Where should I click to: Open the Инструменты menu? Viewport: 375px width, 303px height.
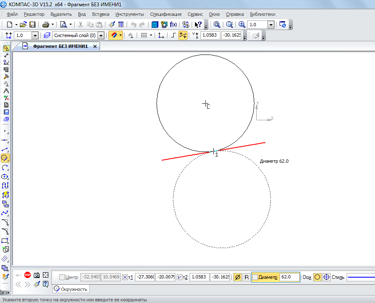click(130, 14)
